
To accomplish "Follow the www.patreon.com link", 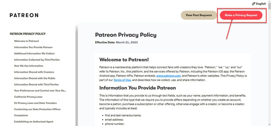I will pyautogui.click(x=169, y=76).
